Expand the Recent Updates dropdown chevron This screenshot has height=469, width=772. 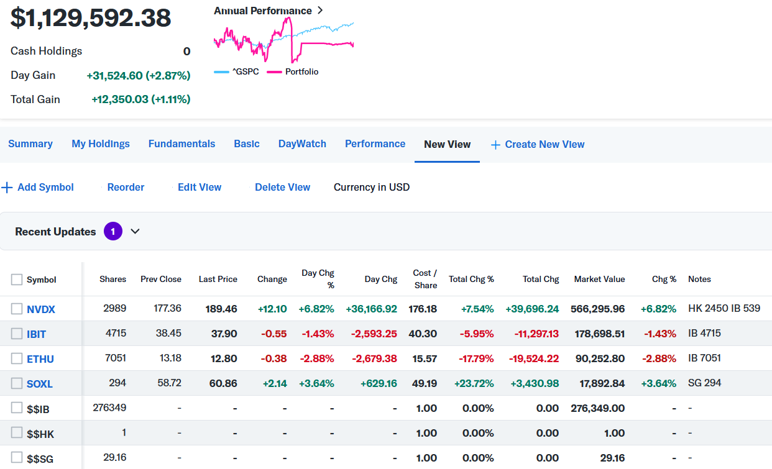(135, 232)
